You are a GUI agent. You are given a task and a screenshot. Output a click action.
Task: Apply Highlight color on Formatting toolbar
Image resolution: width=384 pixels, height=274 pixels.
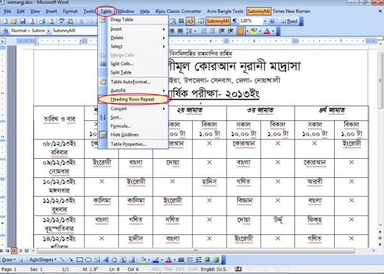pyautogui.click(x=253, y=31)
